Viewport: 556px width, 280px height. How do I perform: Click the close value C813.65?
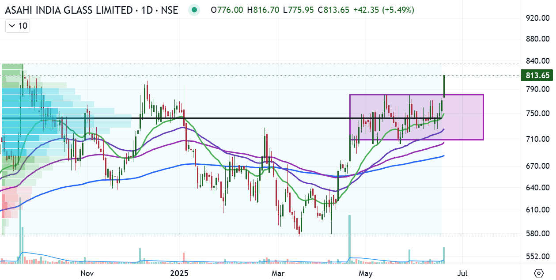coord(334,10)
